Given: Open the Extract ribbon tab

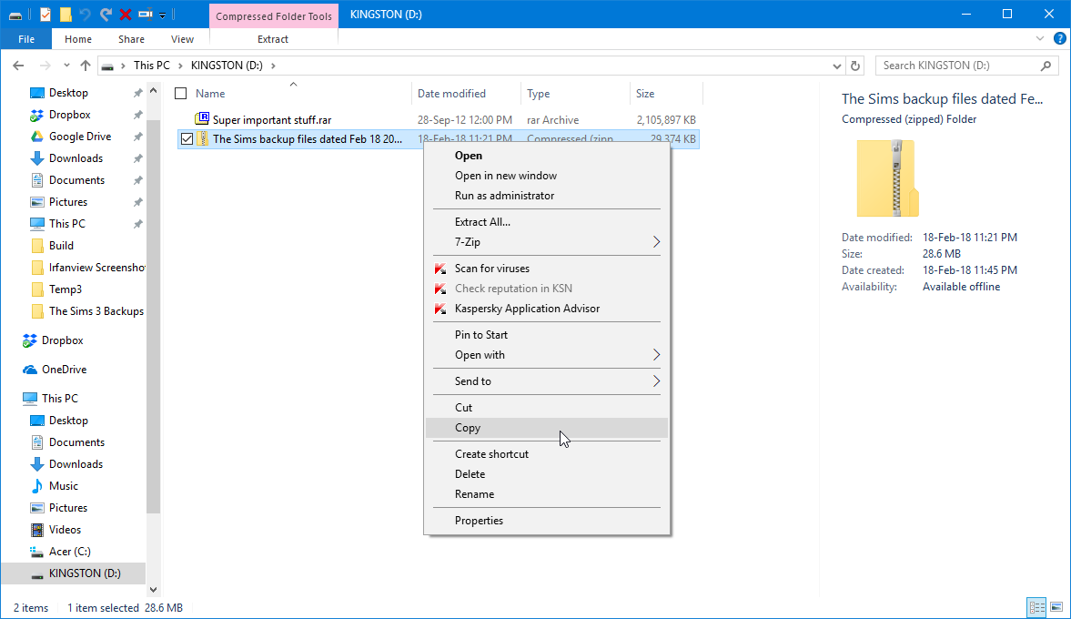Looking at the screenshot, I should click(273, 39).
